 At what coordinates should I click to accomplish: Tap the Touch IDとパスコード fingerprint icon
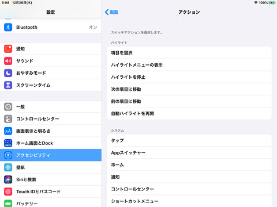(8, 191)
